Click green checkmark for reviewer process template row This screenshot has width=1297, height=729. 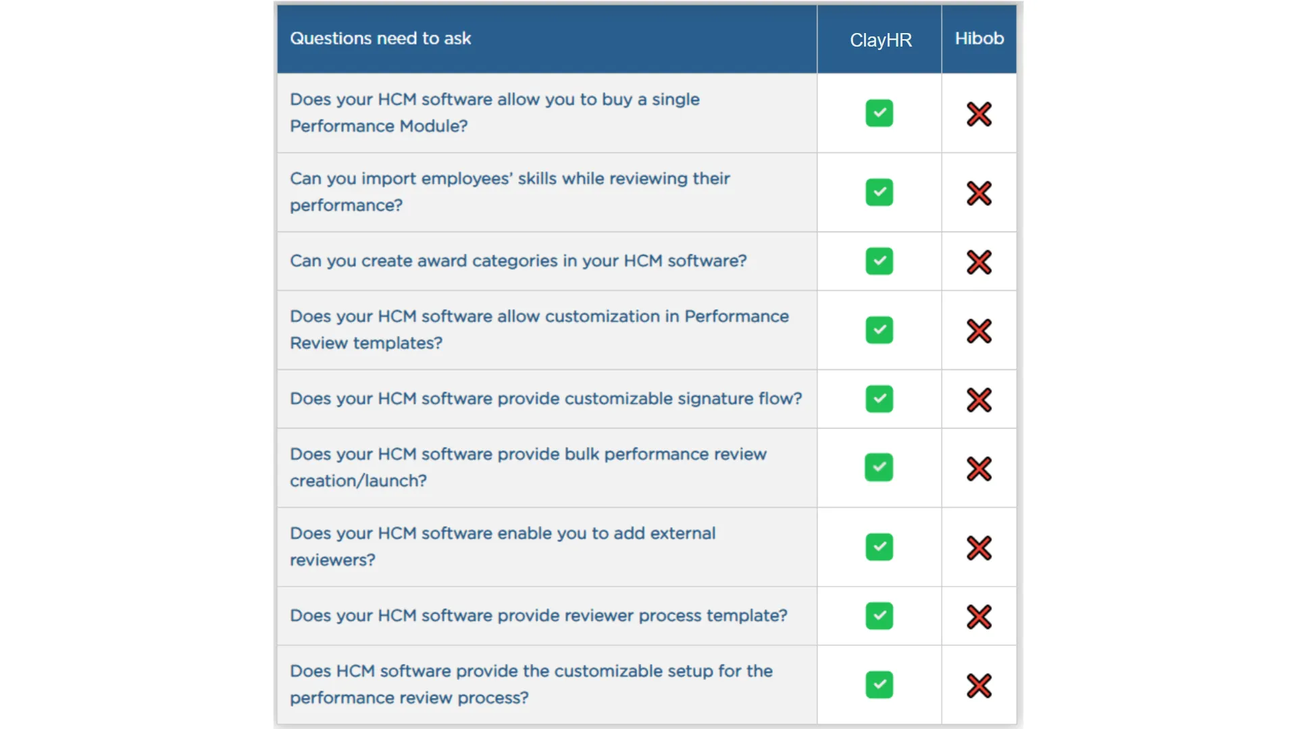[879, 616]
